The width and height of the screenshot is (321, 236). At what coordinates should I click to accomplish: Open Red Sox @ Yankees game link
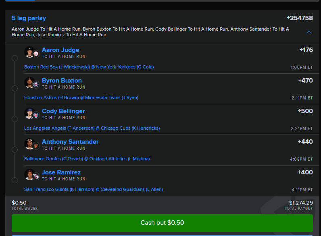89,67
